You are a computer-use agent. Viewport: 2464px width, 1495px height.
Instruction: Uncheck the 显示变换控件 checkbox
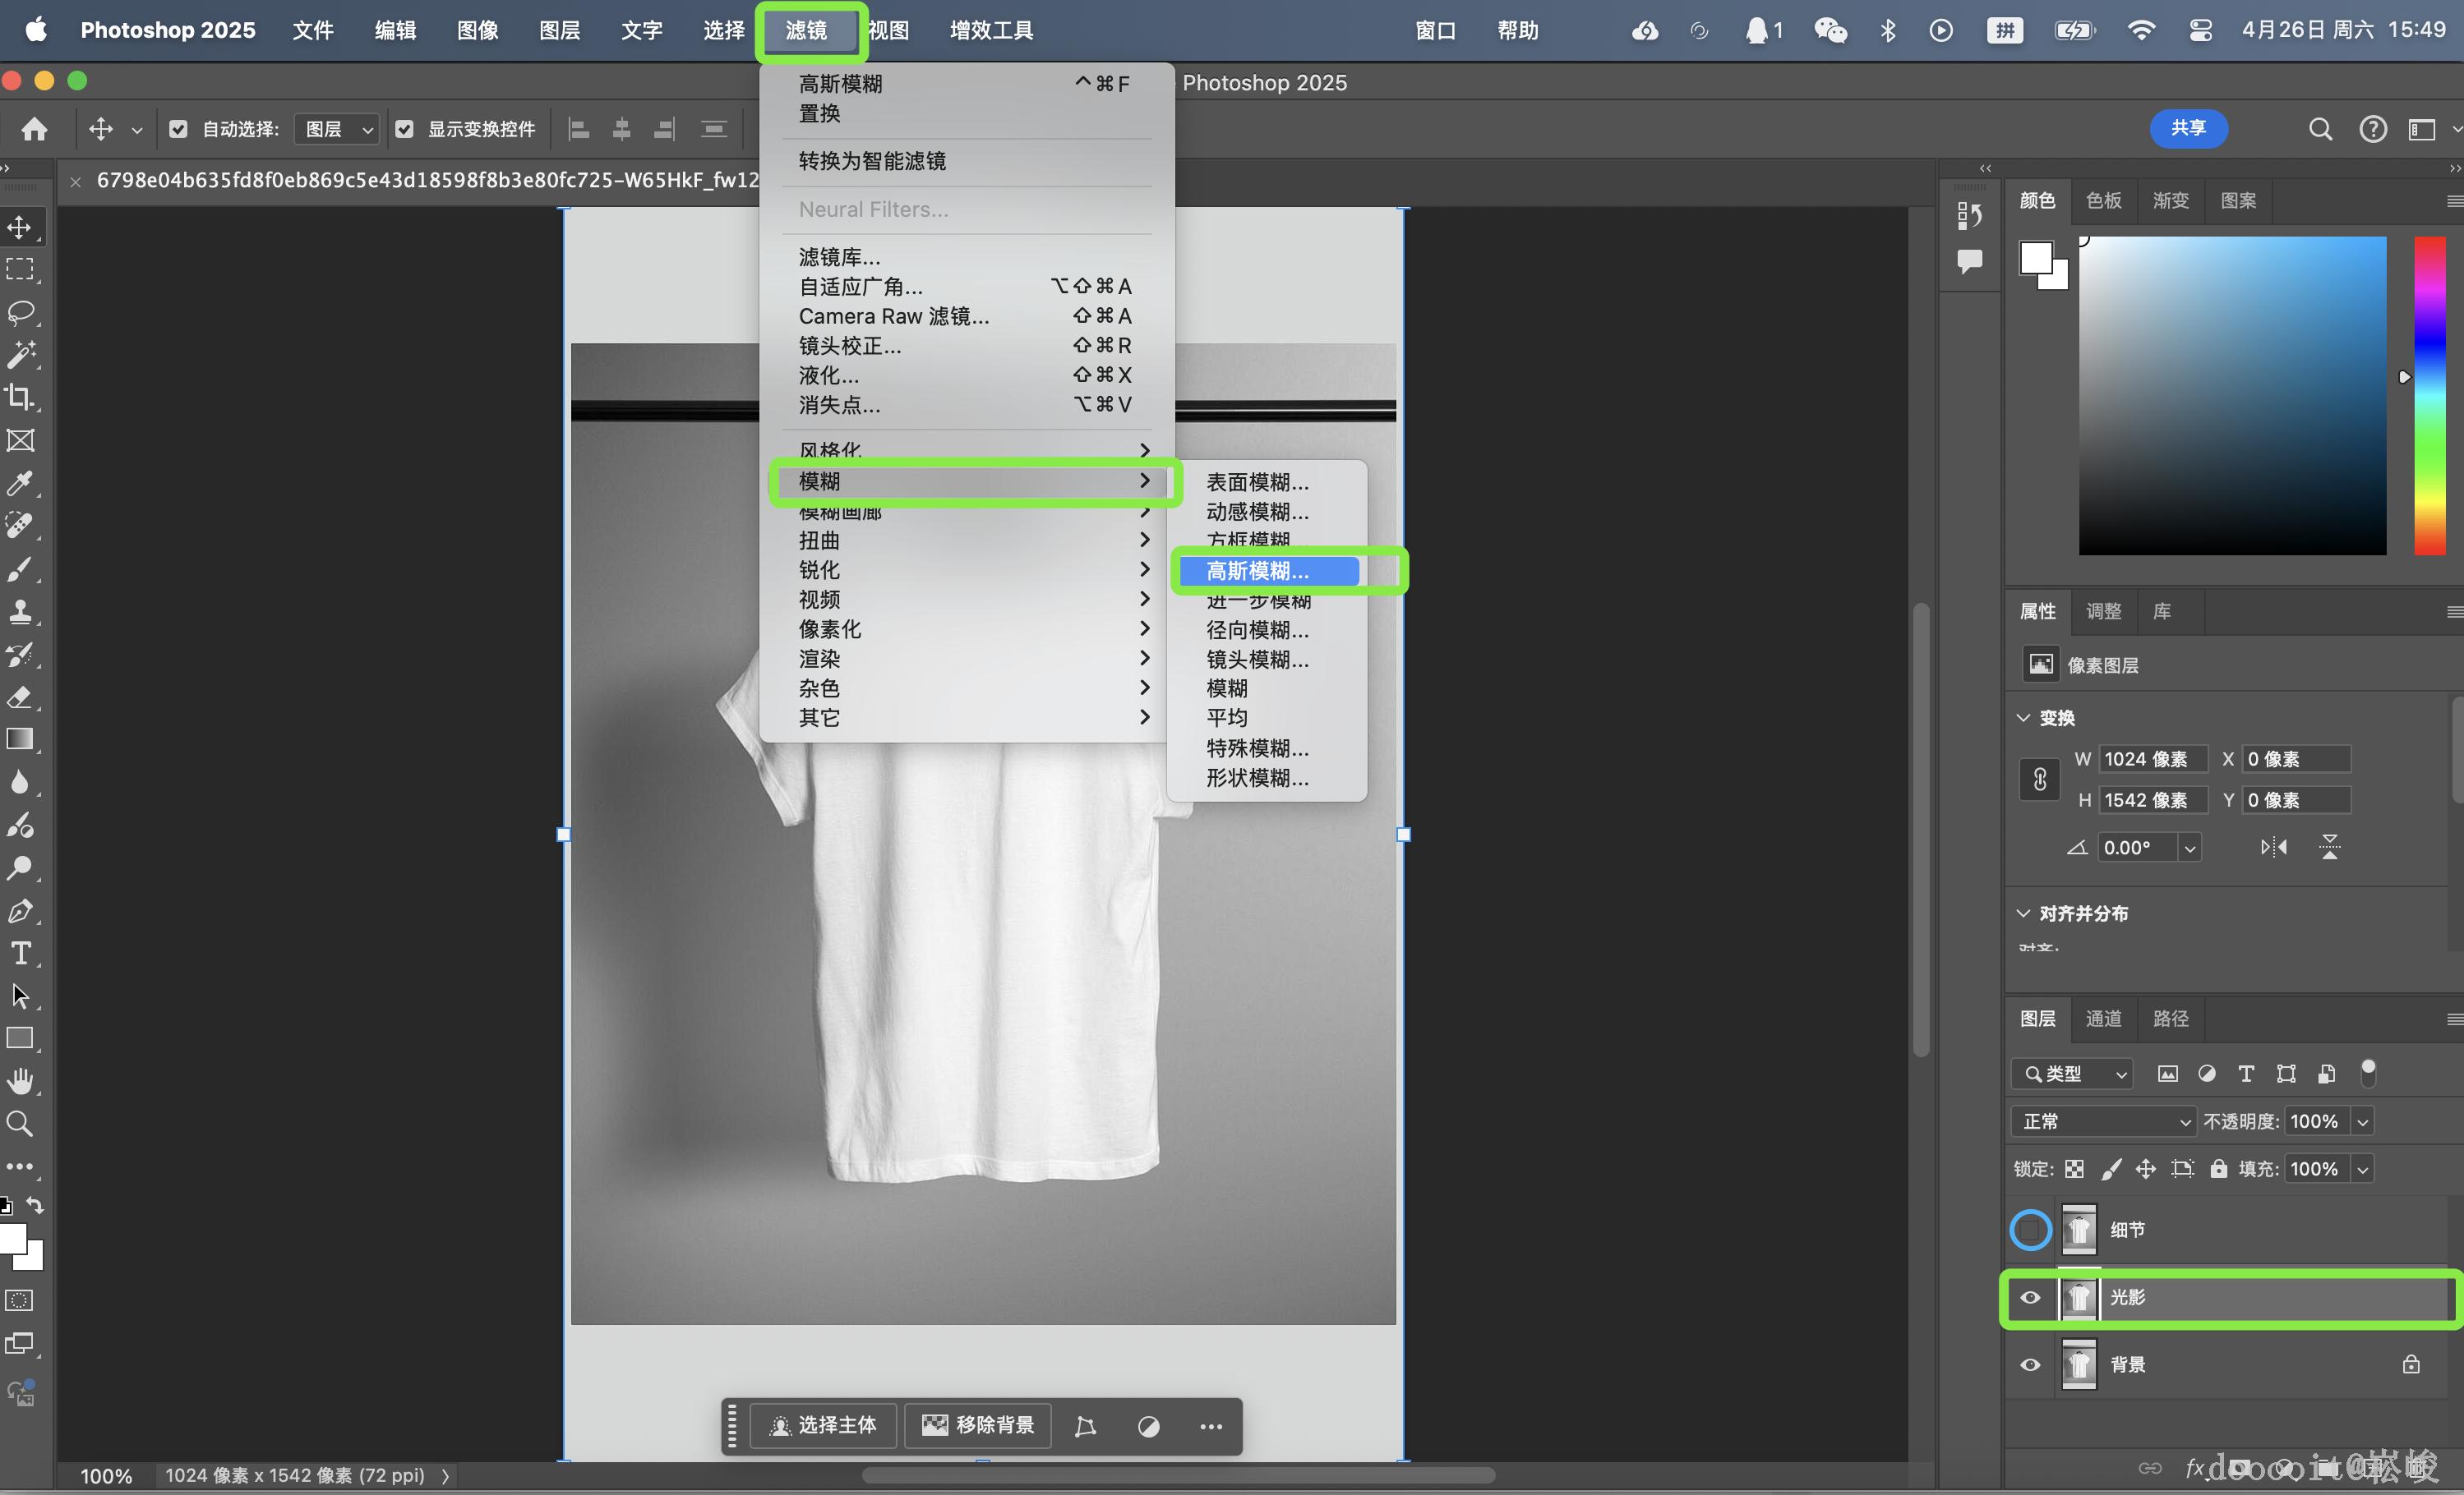pos(404,129)
